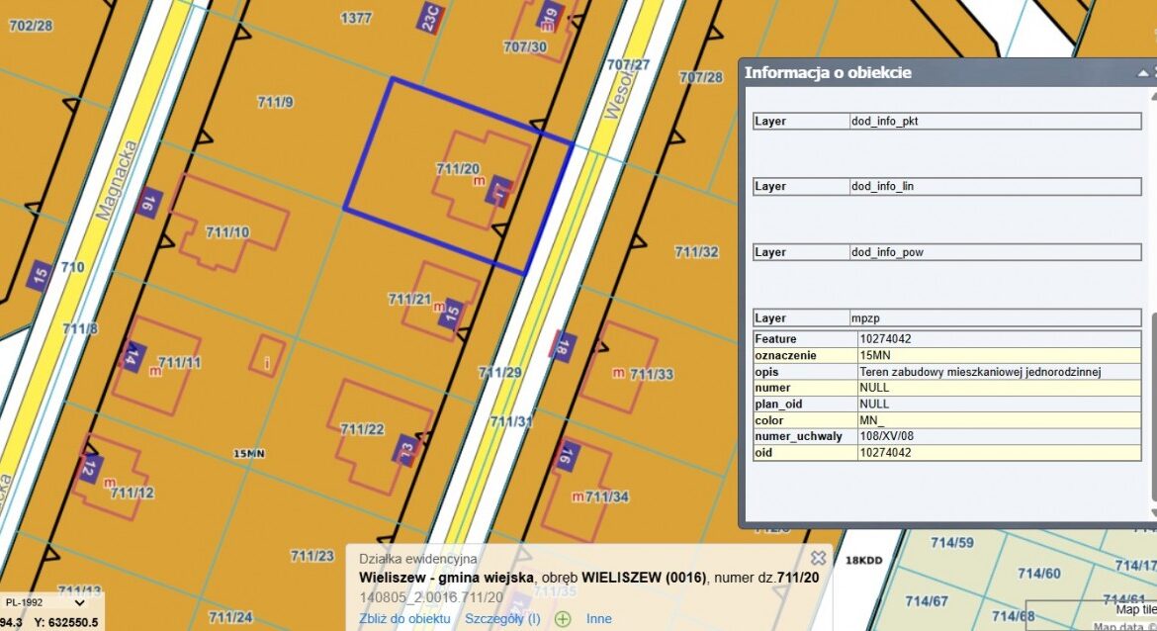
Task: Close the Działka ewidencyjna popup
Action: (818, 557)
